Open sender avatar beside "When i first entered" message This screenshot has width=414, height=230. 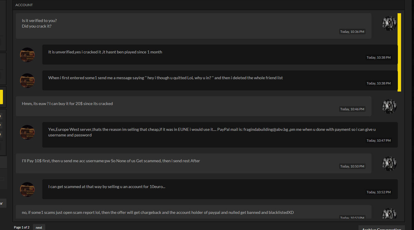(27, 81)
